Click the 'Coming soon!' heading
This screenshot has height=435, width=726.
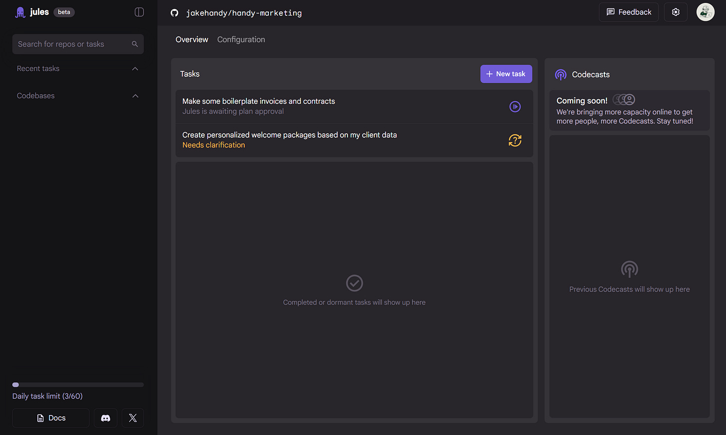pos(582,101)
